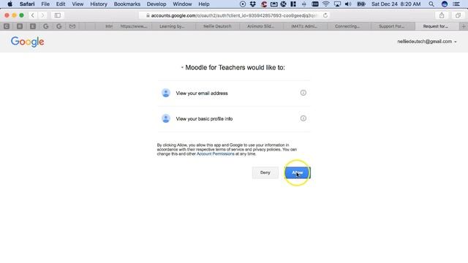This screenshot has width=468, height=263.
Task: Open the second pinned Google G tab
Action: [x=58, y=26]
